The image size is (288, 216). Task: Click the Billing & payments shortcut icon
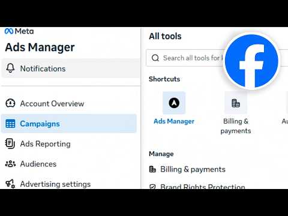coord(236,103)
